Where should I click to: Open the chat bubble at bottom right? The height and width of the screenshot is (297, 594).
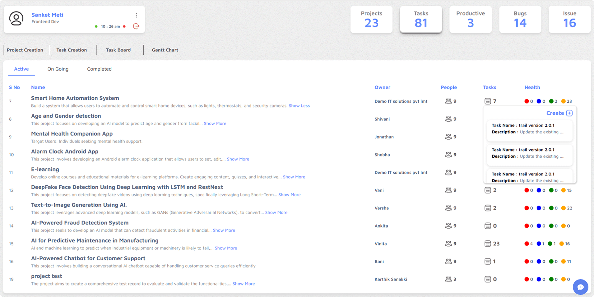(580, 287)
